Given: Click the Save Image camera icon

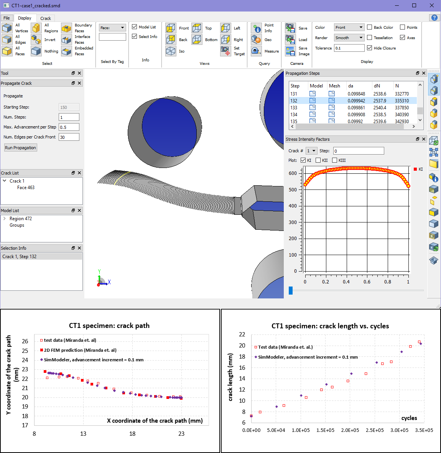Looking at the screenshot, I should tap(290, 51).
